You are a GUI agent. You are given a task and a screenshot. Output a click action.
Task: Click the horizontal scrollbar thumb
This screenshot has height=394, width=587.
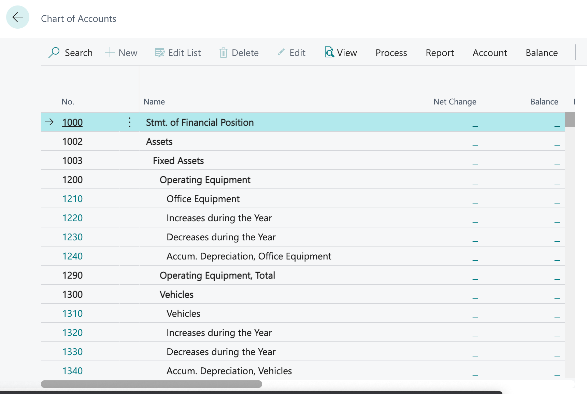(152, 384)
